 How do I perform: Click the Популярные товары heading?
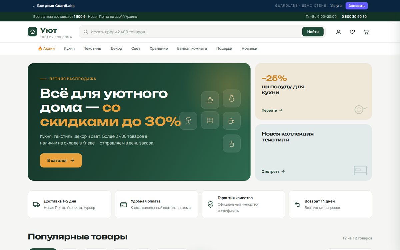pos(78,237)
